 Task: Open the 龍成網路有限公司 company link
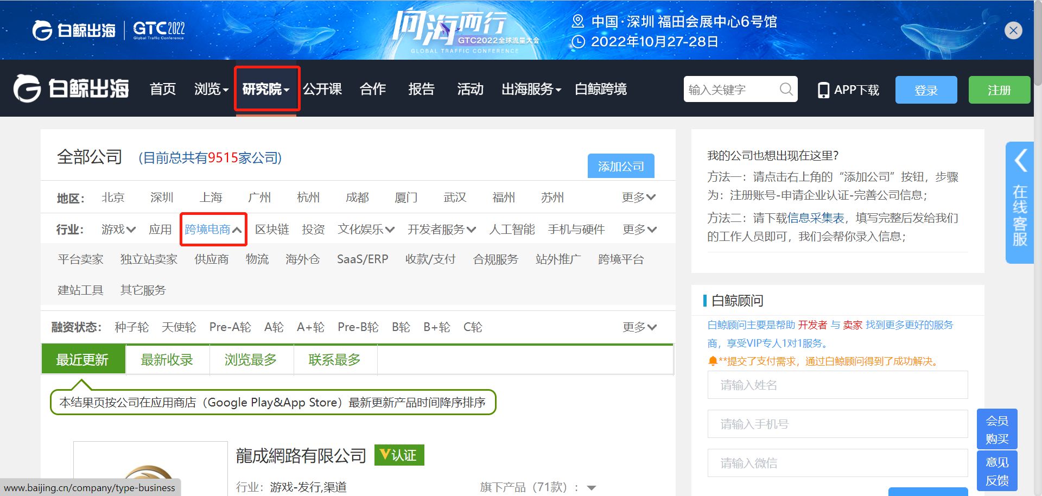[x=301, y=455]
